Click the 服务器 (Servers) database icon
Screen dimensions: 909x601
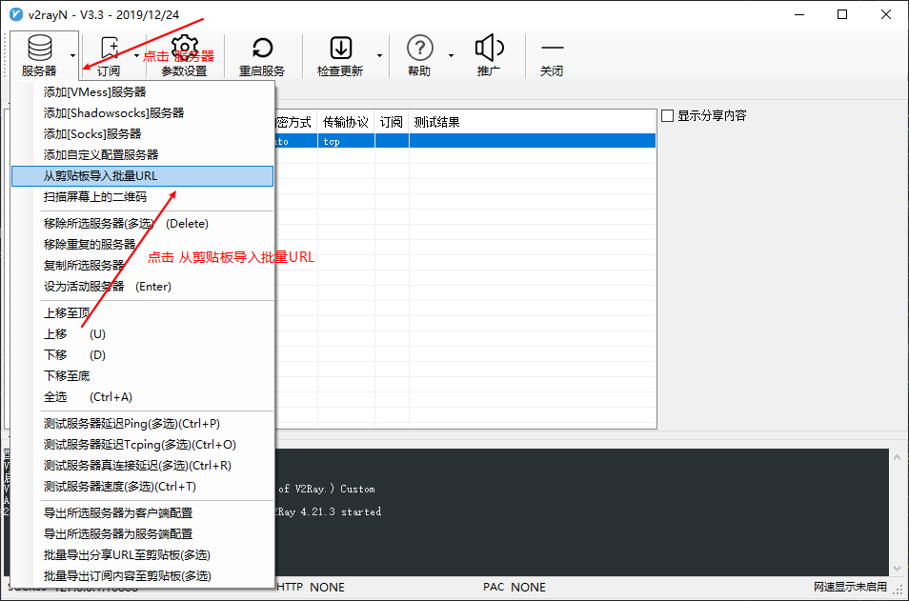(39, 48)
